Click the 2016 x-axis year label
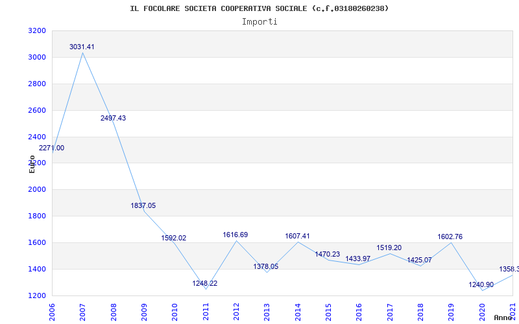The height and width of the screenshot is (324, 519). click(359, 312)
